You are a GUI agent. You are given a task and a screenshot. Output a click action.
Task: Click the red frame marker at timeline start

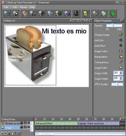coord(36,119)
